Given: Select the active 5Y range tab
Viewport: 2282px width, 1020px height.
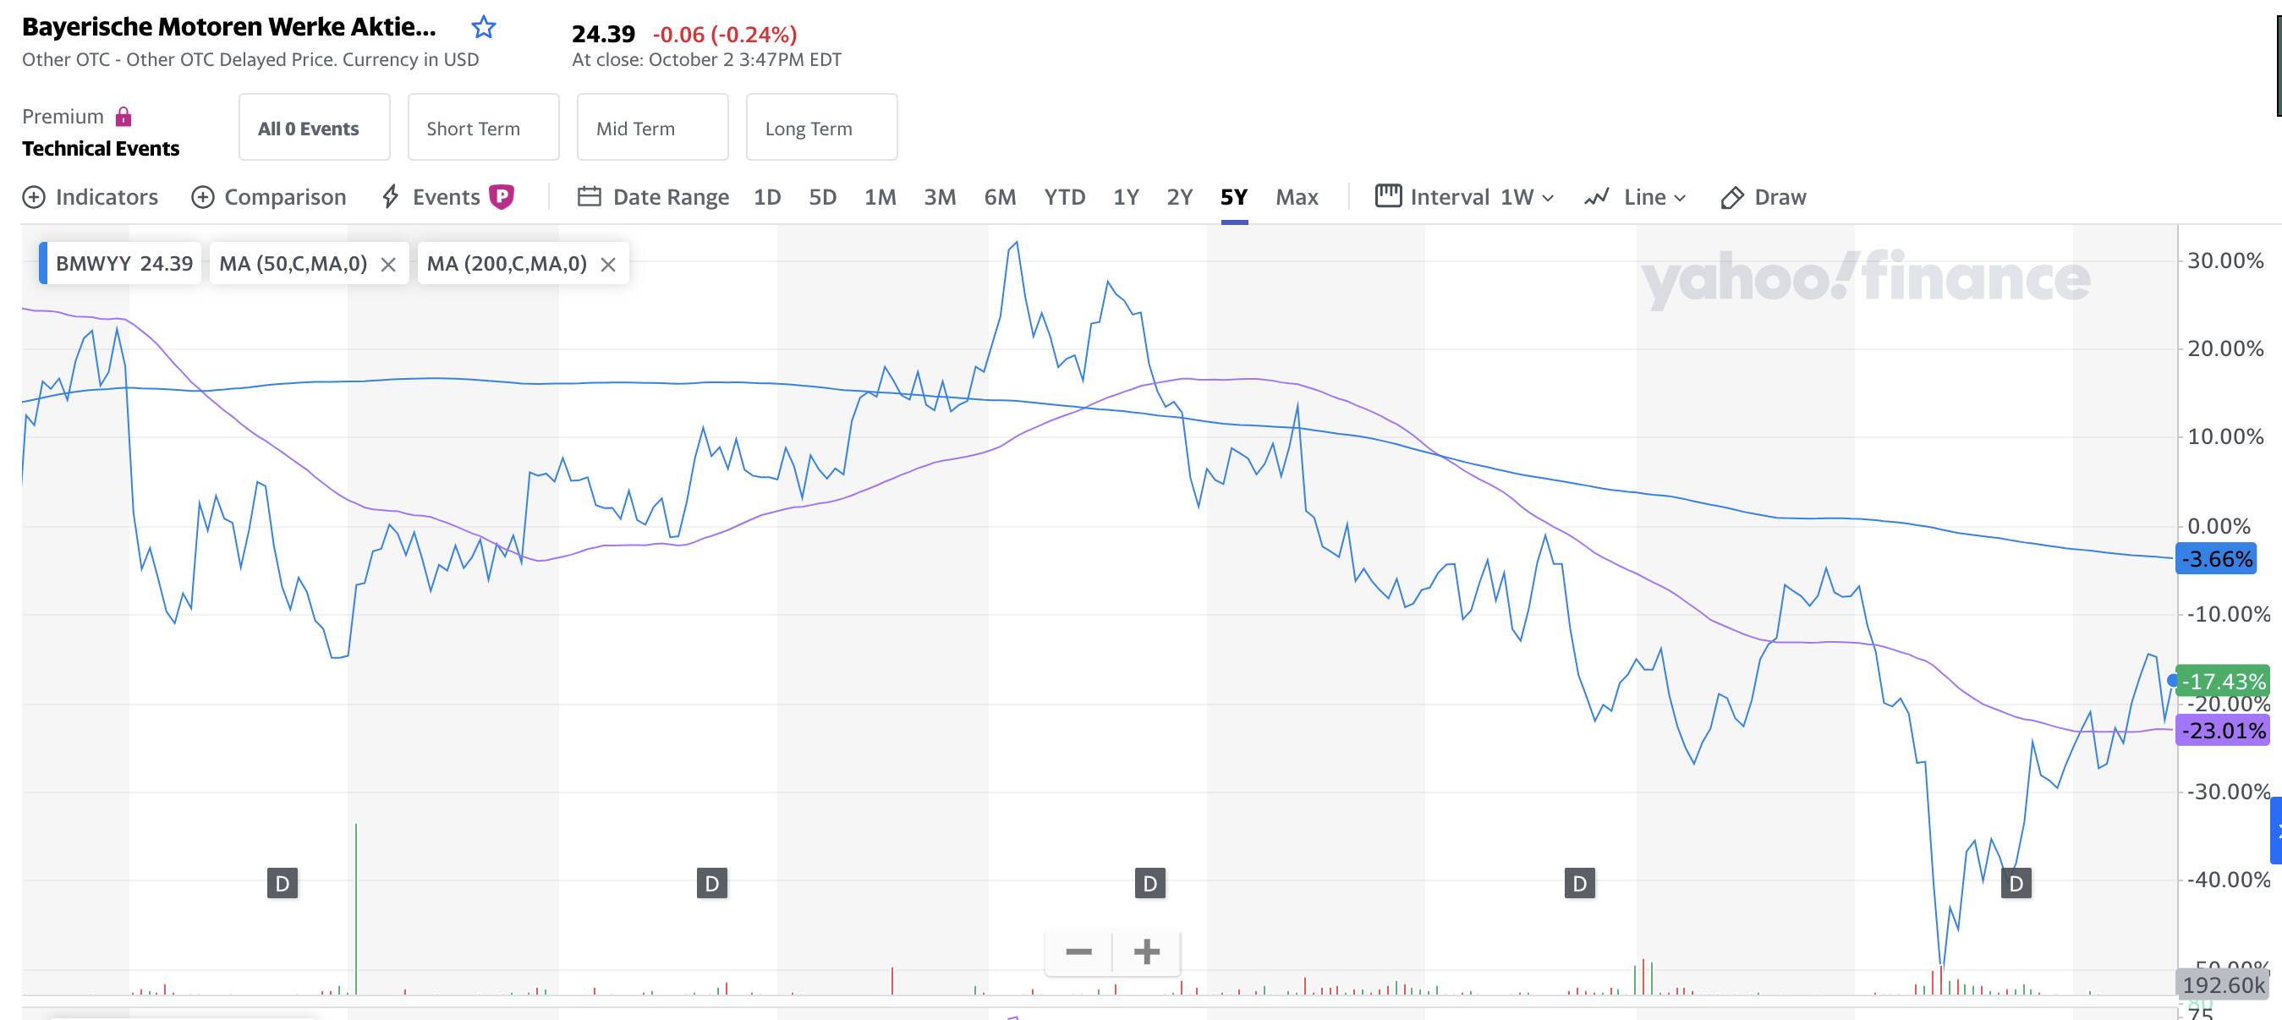Looking at the screenshot, I should click(x=1234, y=197).
